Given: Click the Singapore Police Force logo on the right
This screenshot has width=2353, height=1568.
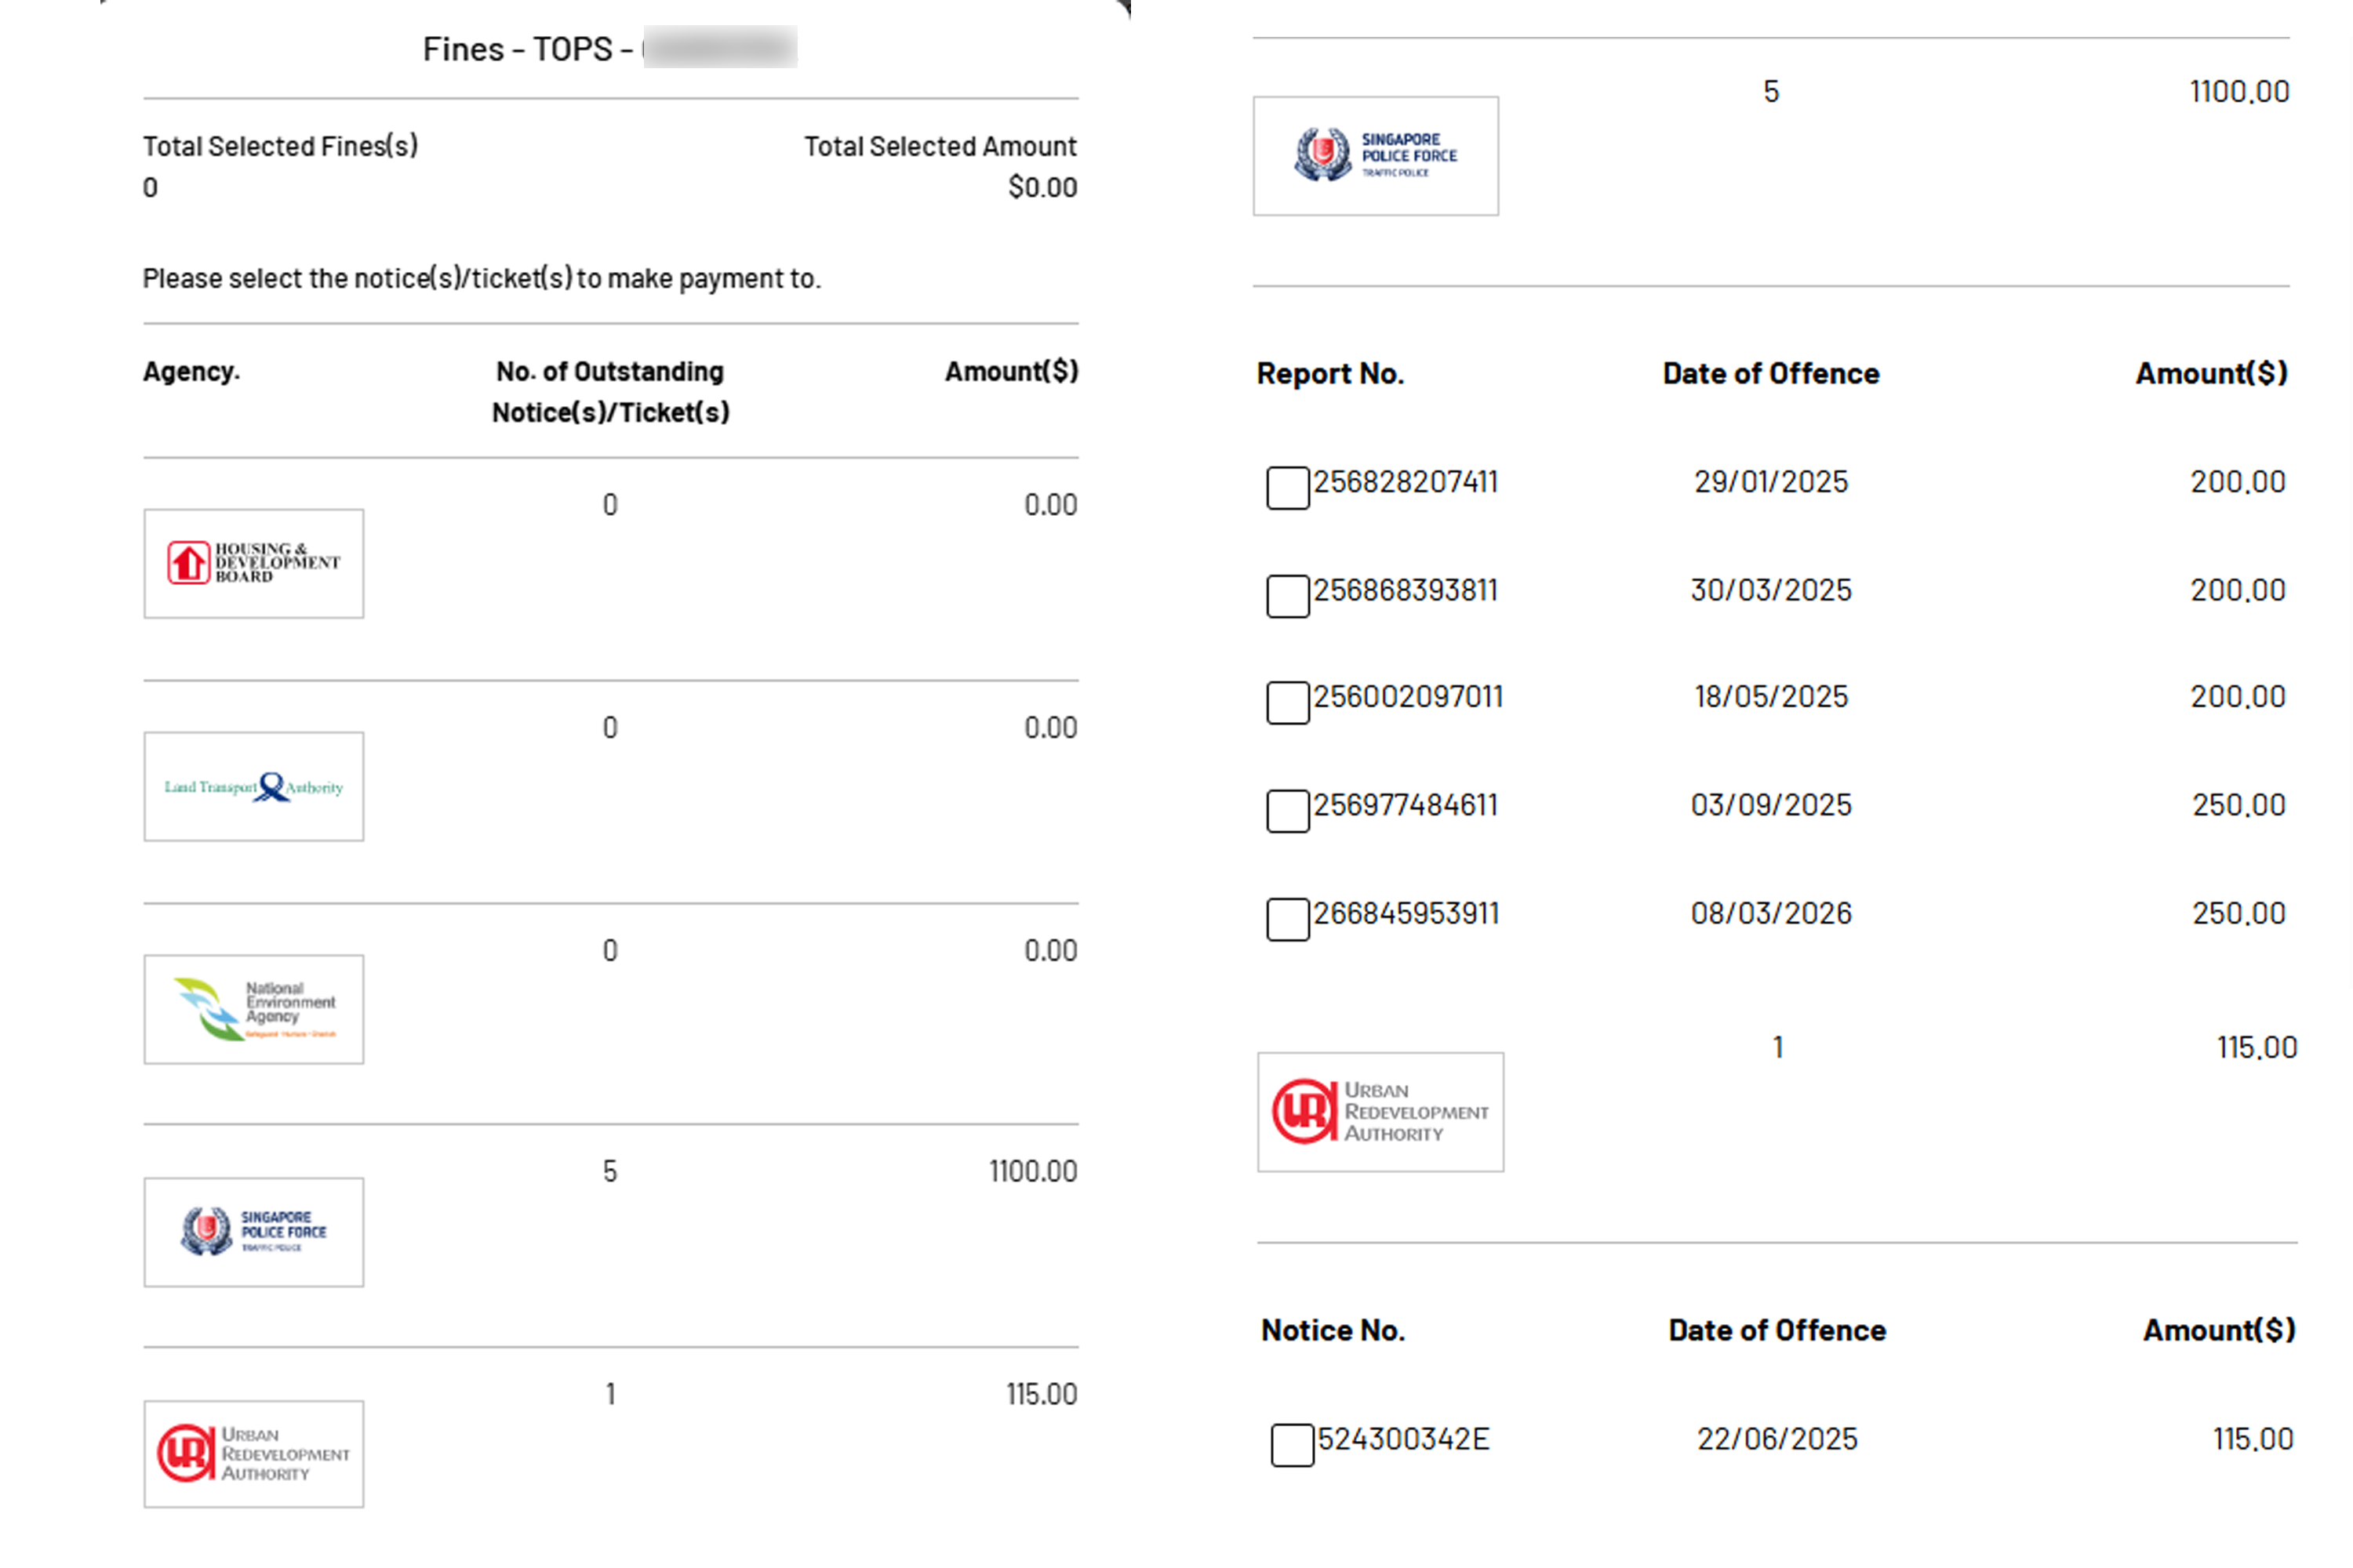Looking at the screenshot, I should 1375,155.
